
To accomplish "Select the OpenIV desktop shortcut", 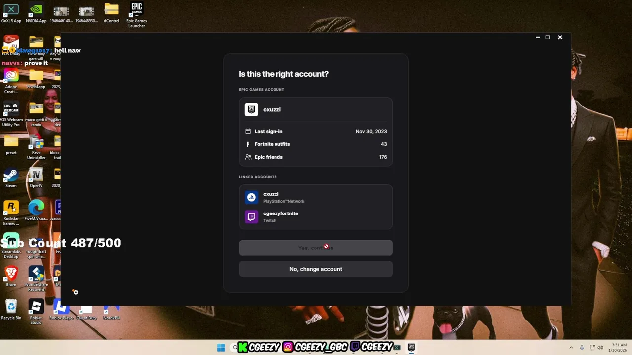I will (36, 178).
